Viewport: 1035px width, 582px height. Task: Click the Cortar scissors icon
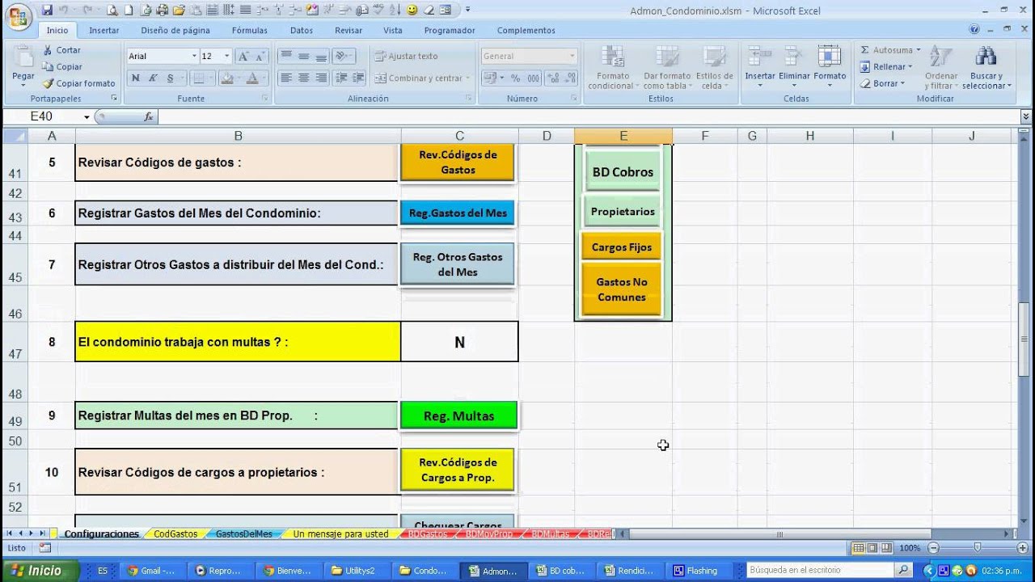(x=48, y=50)
